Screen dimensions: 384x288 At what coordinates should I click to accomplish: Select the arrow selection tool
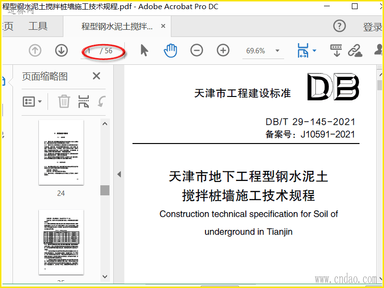click(x=144, y=51)
